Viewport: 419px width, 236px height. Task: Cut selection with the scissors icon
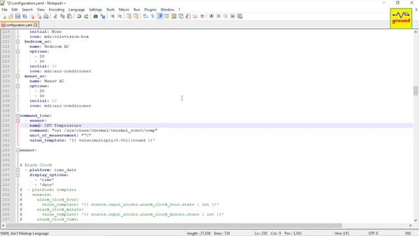coord(56,16)
